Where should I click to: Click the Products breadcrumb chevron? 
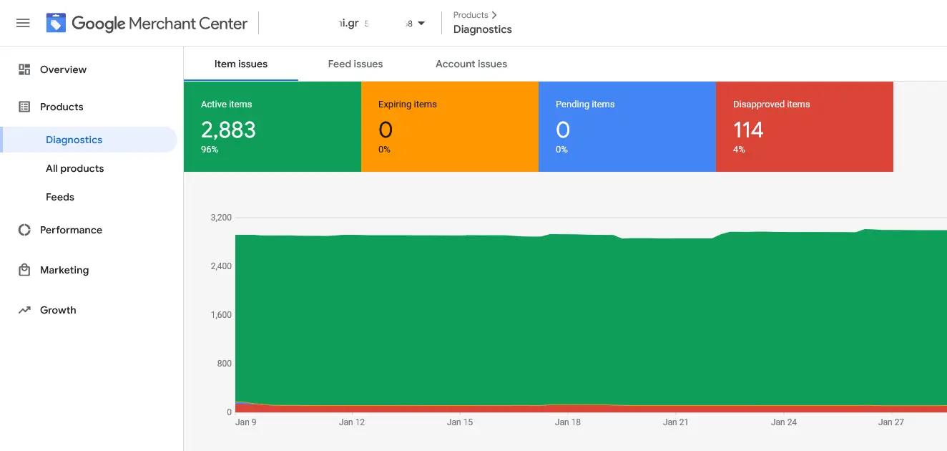(x=494, y=15)
